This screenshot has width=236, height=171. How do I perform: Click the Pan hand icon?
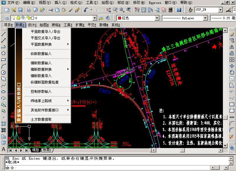pyautogui.click(x=108, y=10)
